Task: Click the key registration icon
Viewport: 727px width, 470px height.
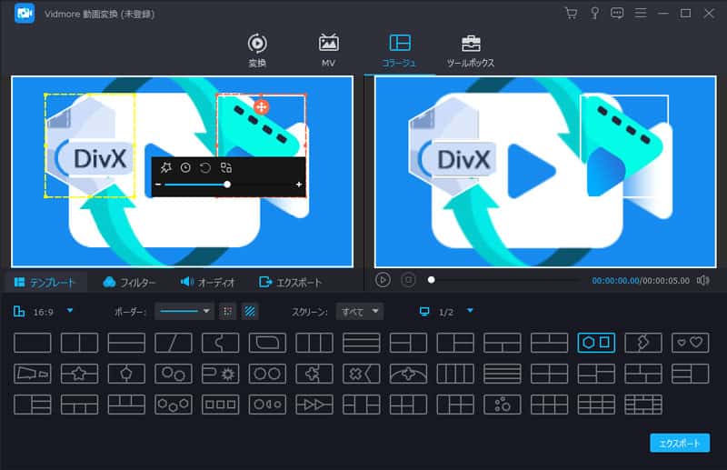Action: [x=594, y=13]
